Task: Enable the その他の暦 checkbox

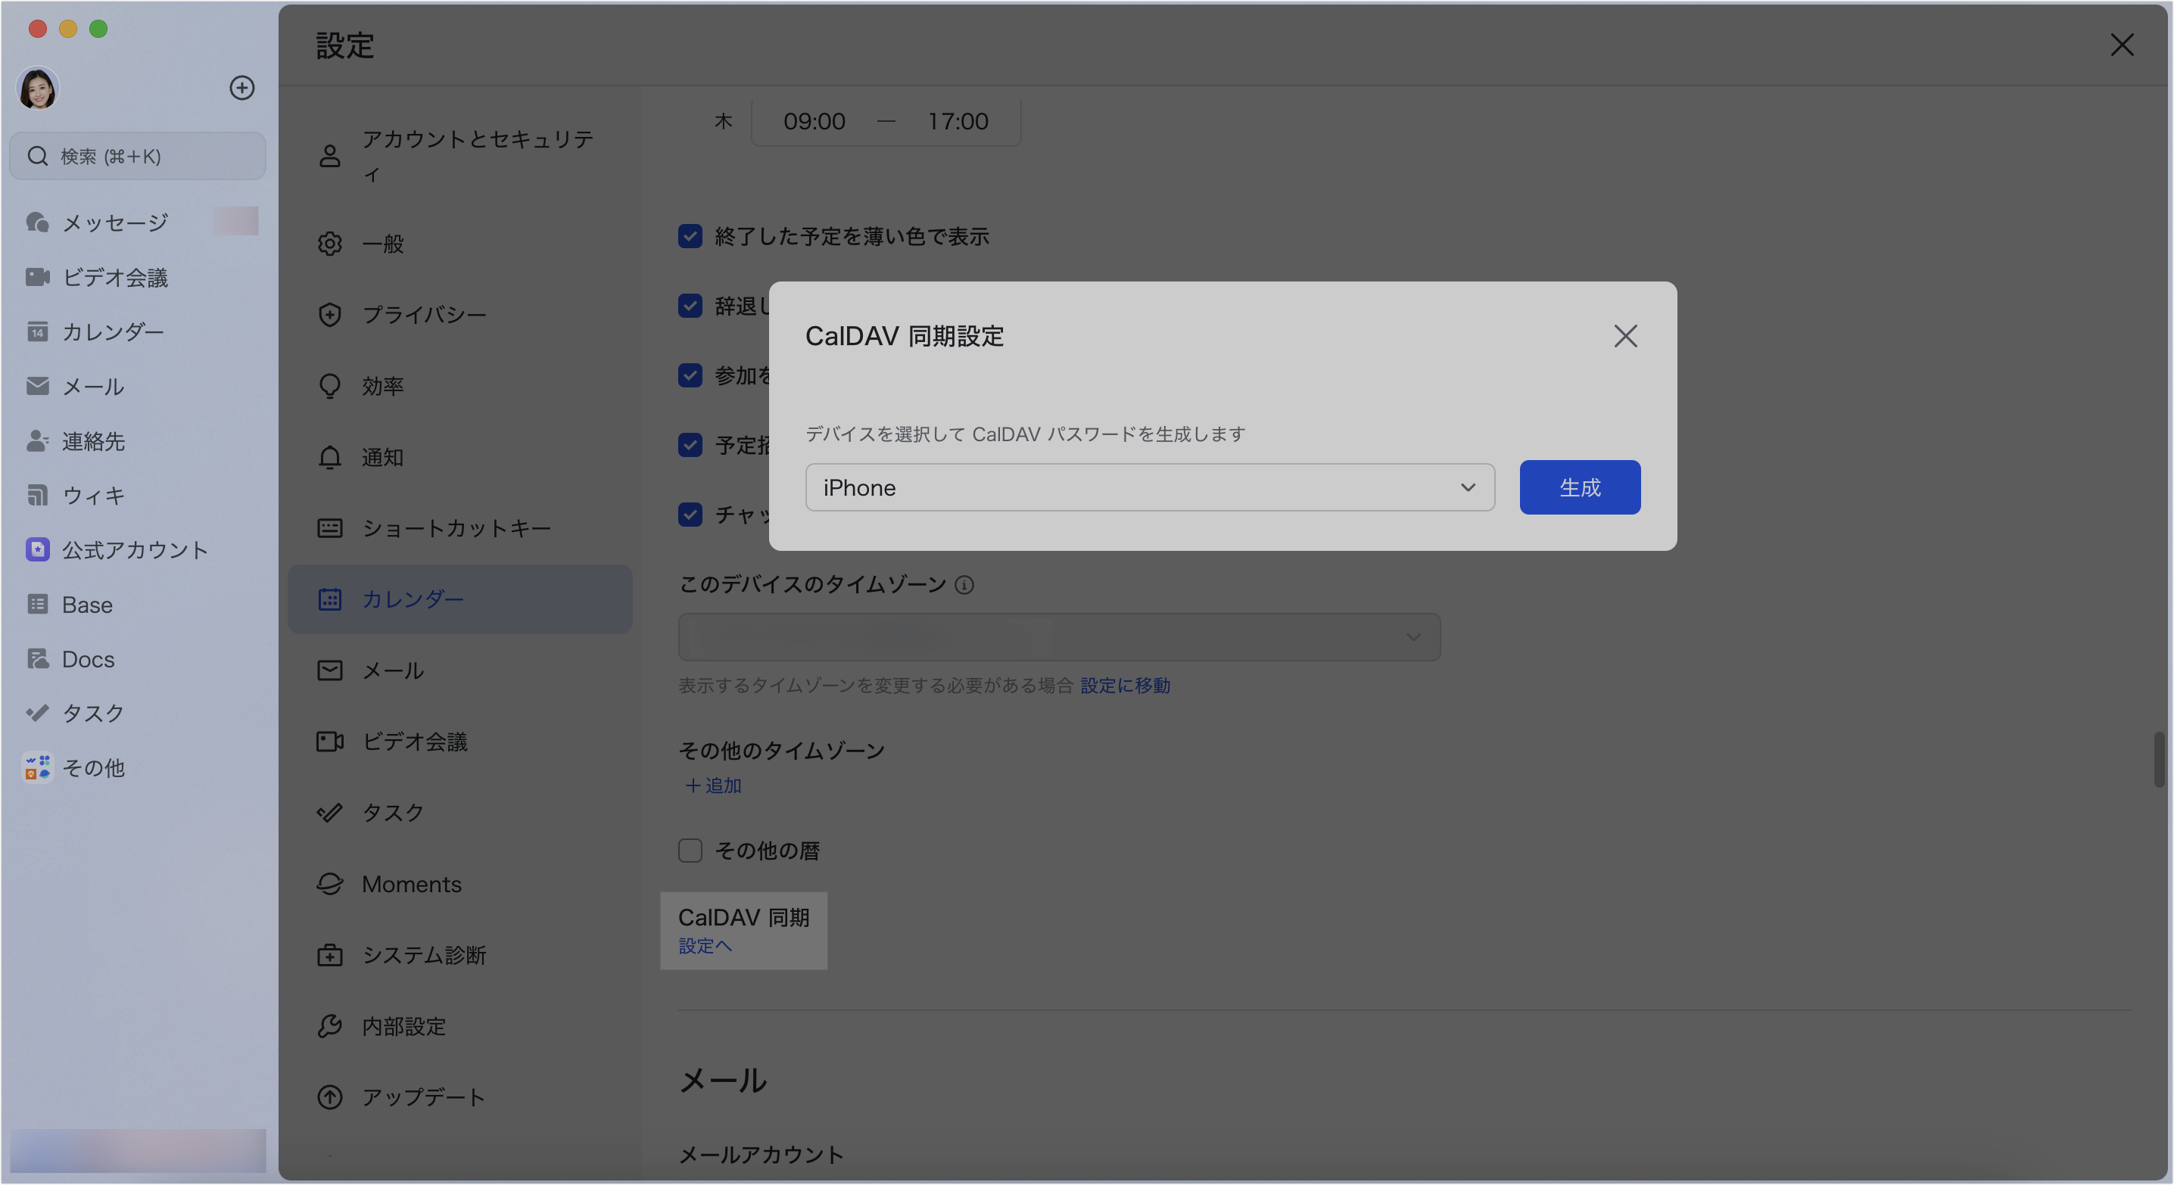Action: (690, 851)
